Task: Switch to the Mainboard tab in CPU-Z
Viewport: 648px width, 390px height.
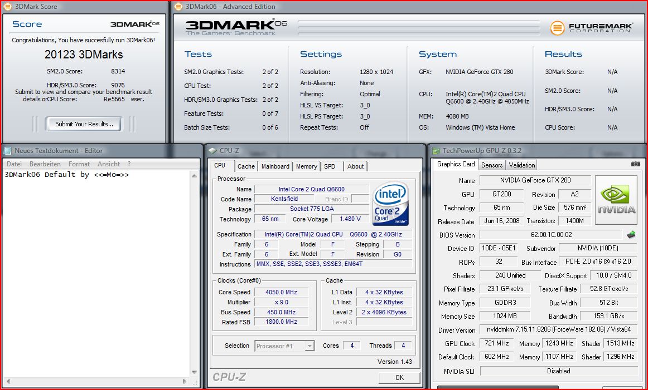Action: (275, 166)
